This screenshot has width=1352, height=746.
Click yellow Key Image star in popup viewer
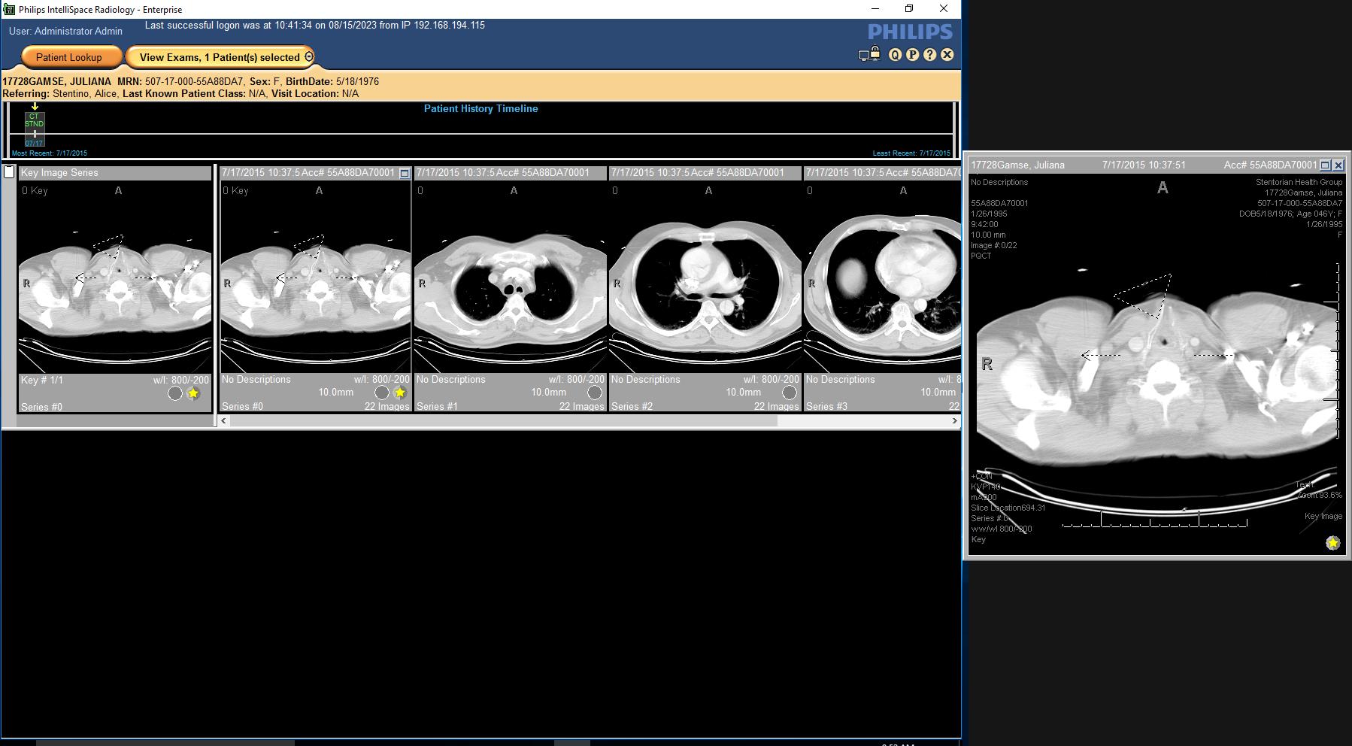(1332, 543)
